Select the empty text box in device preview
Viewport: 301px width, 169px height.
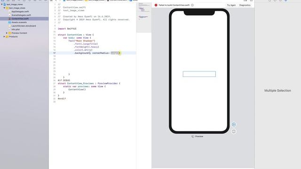(x=199, y=74)
